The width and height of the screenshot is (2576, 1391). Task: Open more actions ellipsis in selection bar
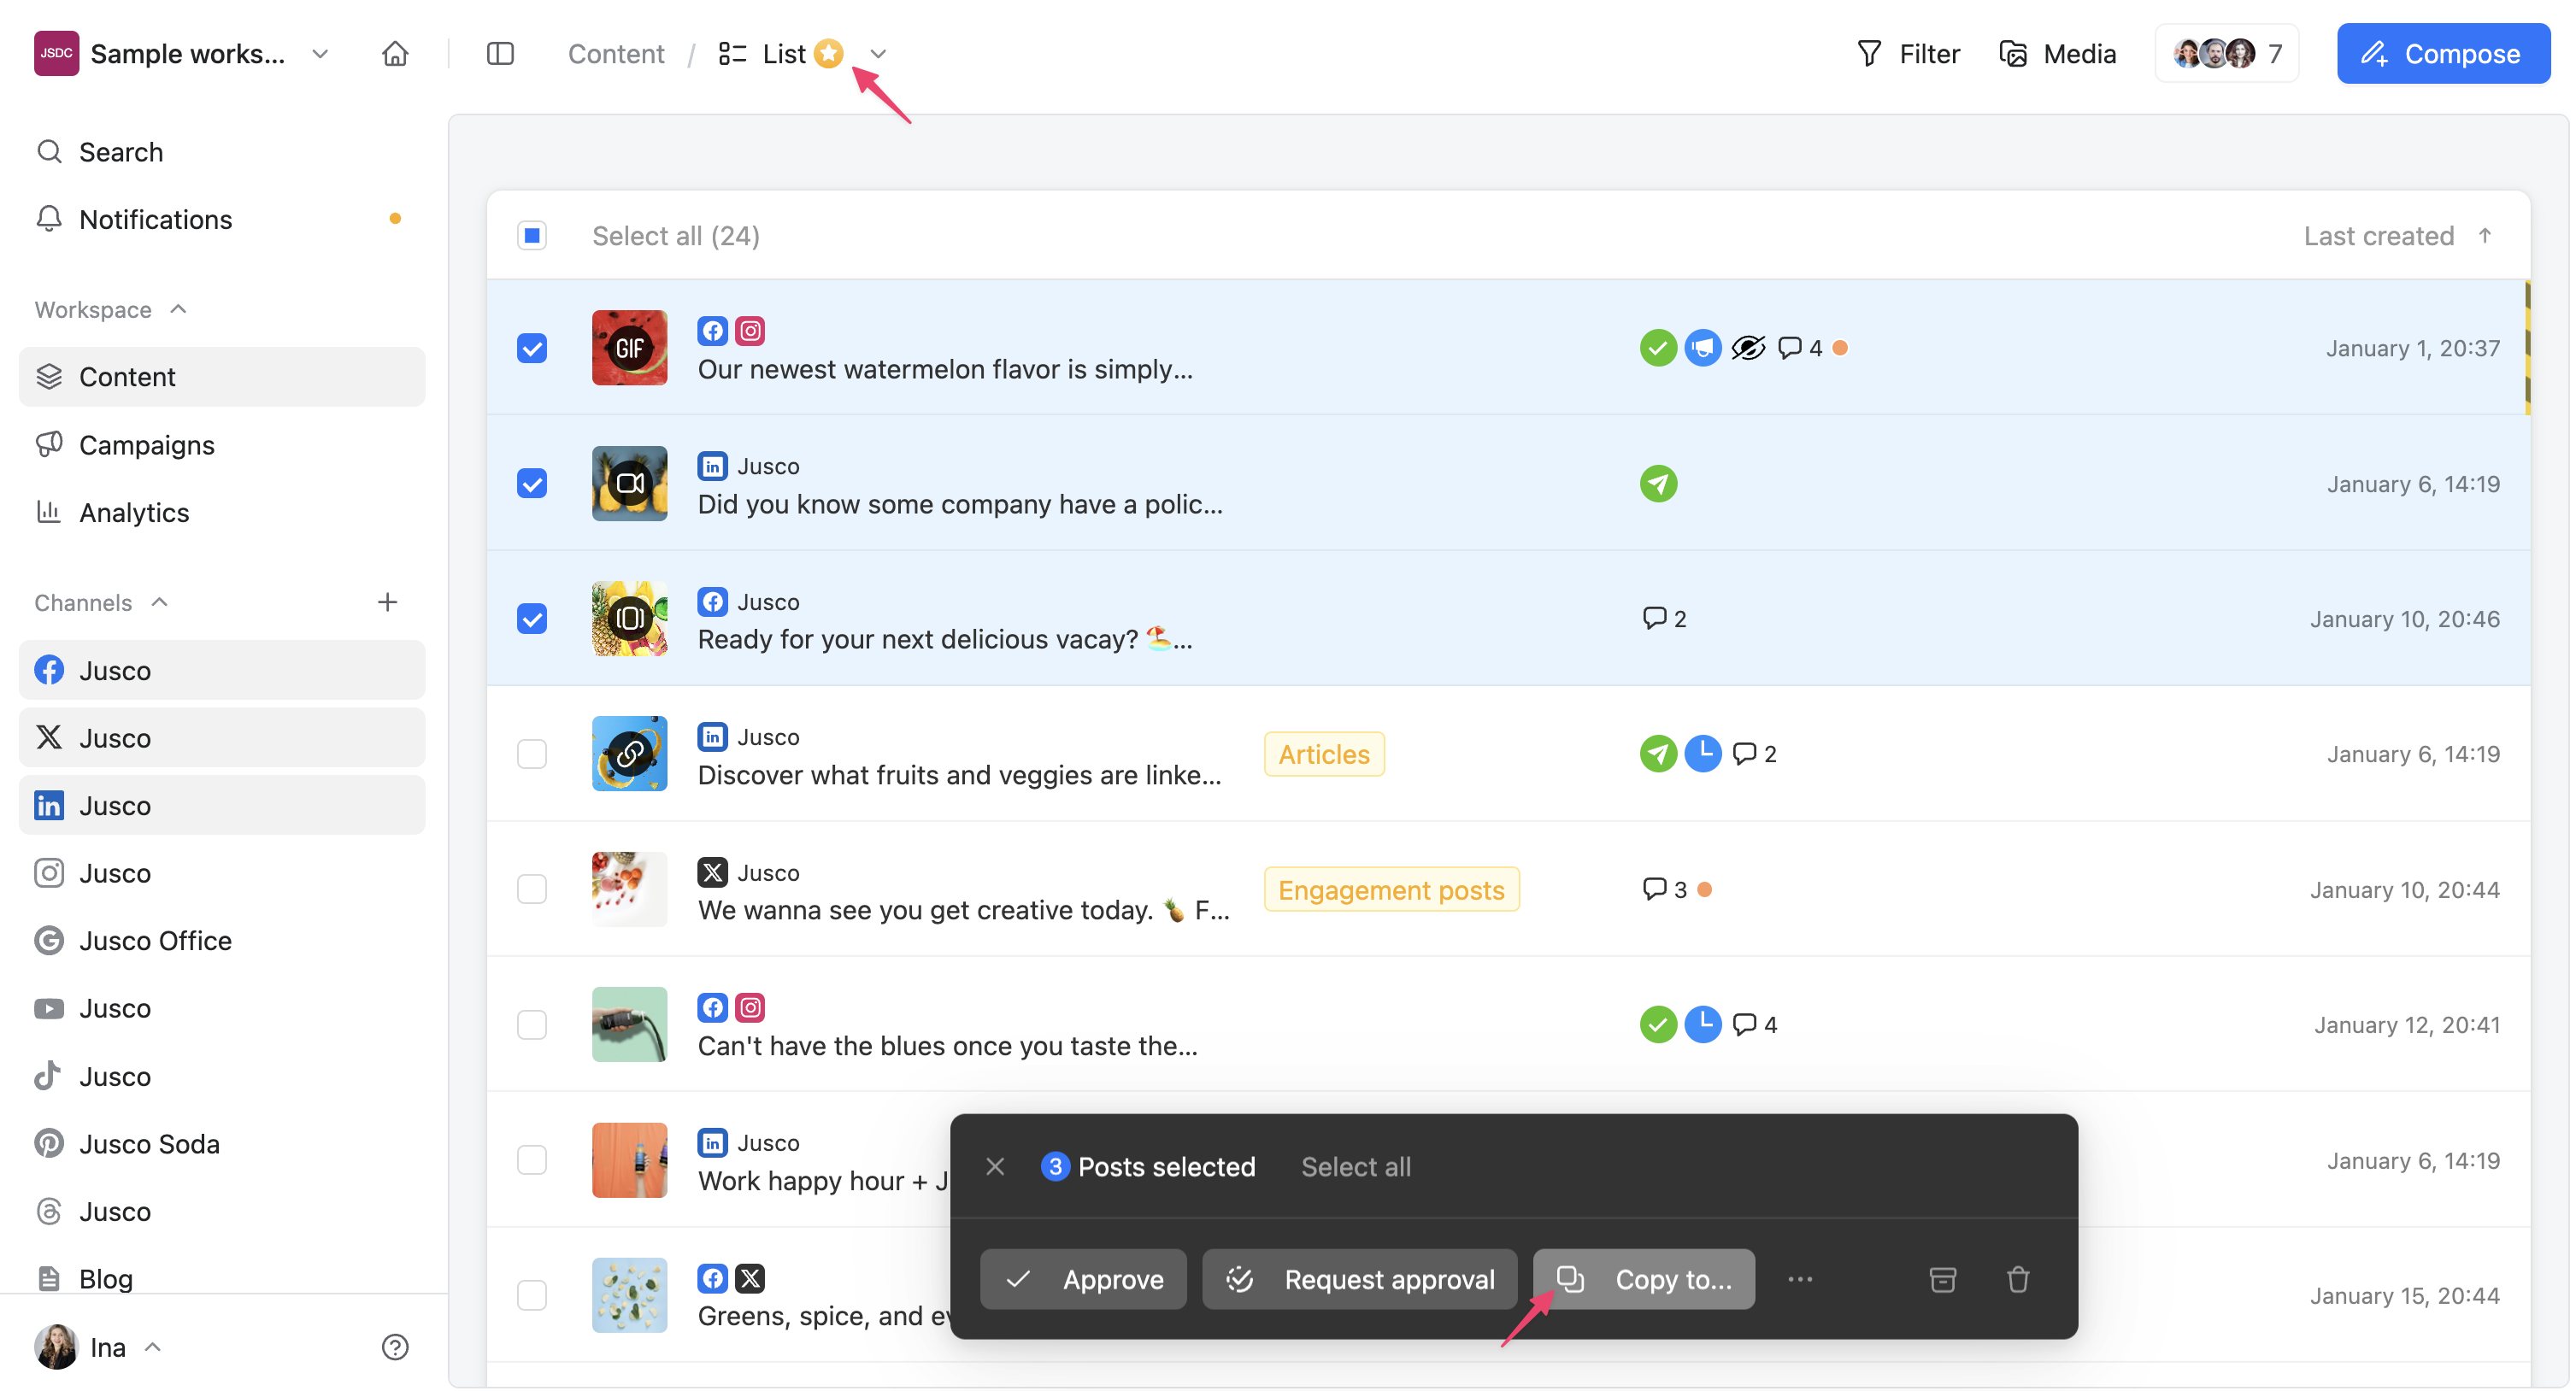(x=1800, y=1279)
